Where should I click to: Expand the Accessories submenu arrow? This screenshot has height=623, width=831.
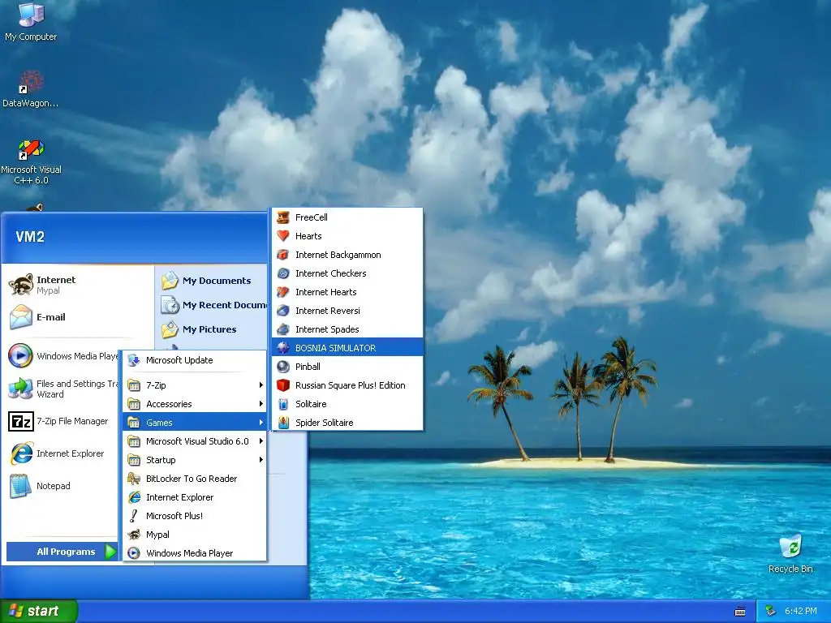[260, 404]
